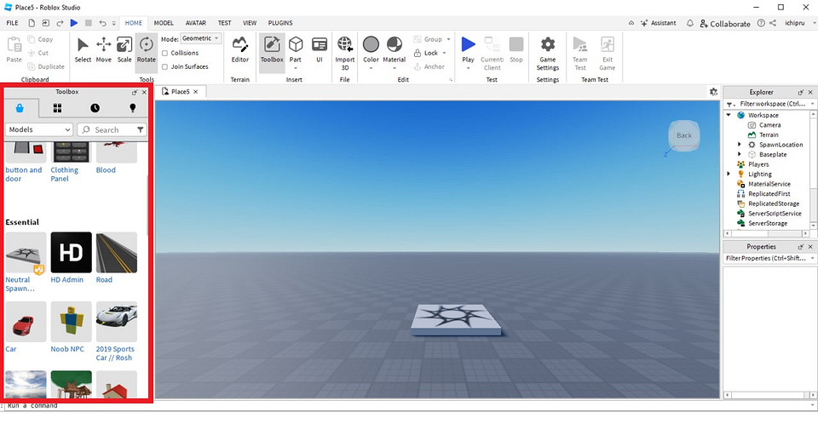Open the Toolbox Inventory tab
Screen dimensions: 818x429
pos(57,108)
